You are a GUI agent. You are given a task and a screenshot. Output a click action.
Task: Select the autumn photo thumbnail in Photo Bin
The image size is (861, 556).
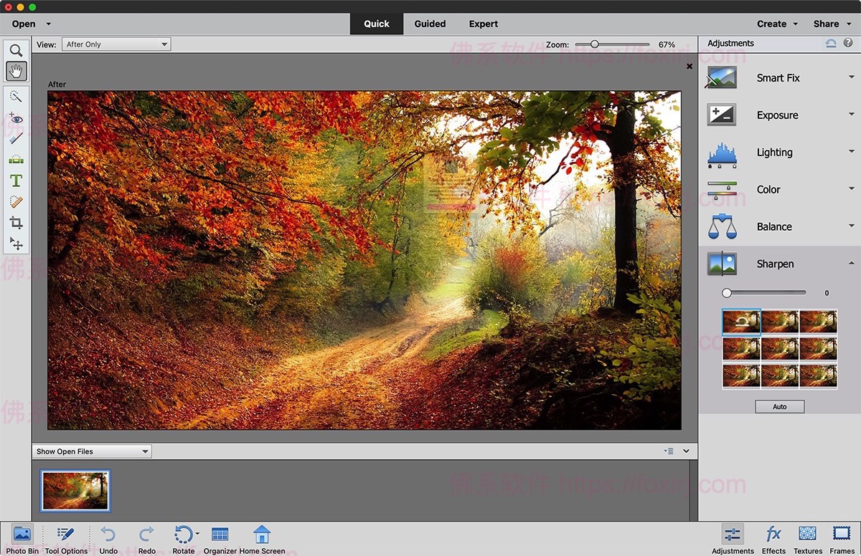[75, 490]
